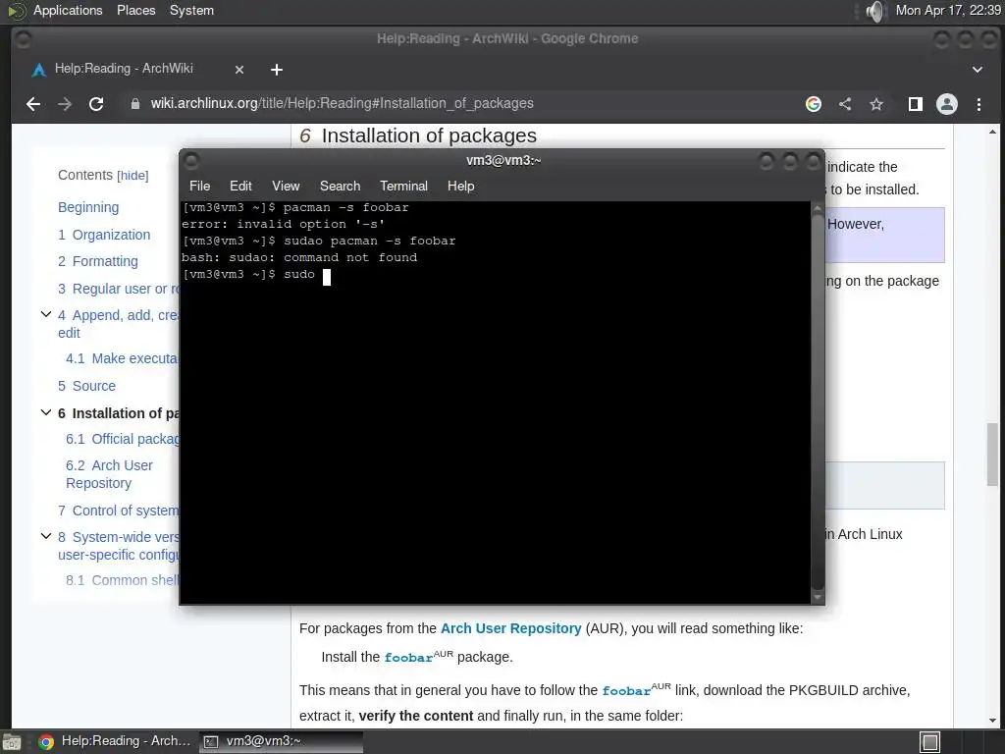Switch to Help:Reading - Arch... taskbar window

pyautogui.click(x=114, y=742)
